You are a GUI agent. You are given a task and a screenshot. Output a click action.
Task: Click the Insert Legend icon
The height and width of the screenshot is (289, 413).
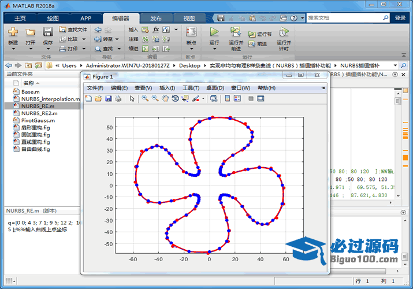237,98
